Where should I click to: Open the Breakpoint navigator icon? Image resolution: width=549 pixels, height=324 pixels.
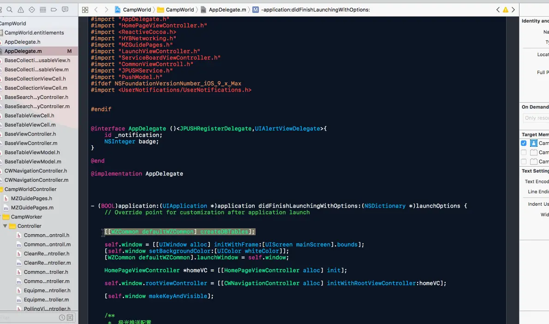(x=54, y=10)
